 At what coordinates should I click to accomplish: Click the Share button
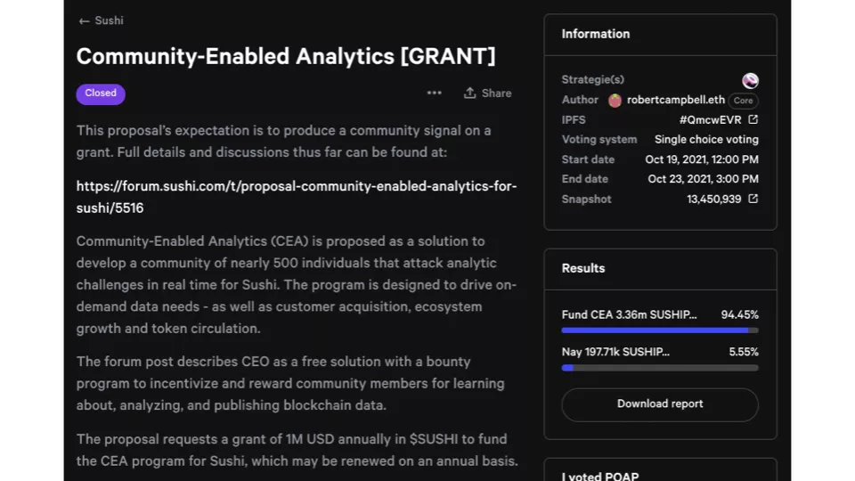[487, 94]
